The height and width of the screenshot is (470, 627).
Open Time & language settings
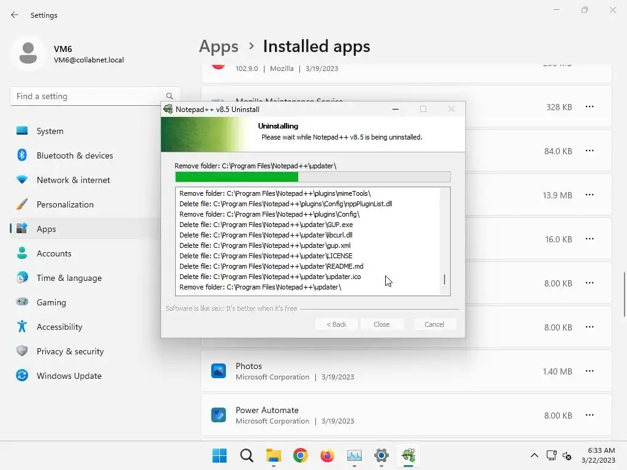[x=85, y=278]
